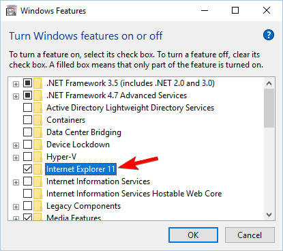Tick Active Directory Lightweight Directory Services checkbox
283x251 pixels.
[x=27, y=108]
